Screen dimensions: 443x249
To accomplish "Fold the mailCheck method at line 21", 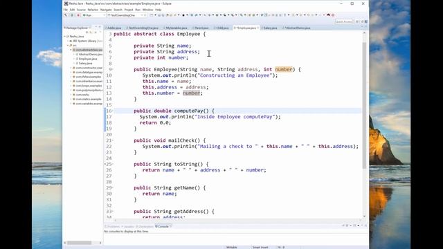I will [x=112, y=141].
